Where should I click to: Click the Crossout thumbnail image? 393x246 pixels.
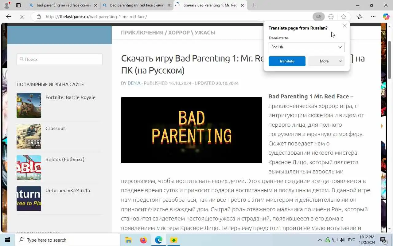tap(29, 137)
